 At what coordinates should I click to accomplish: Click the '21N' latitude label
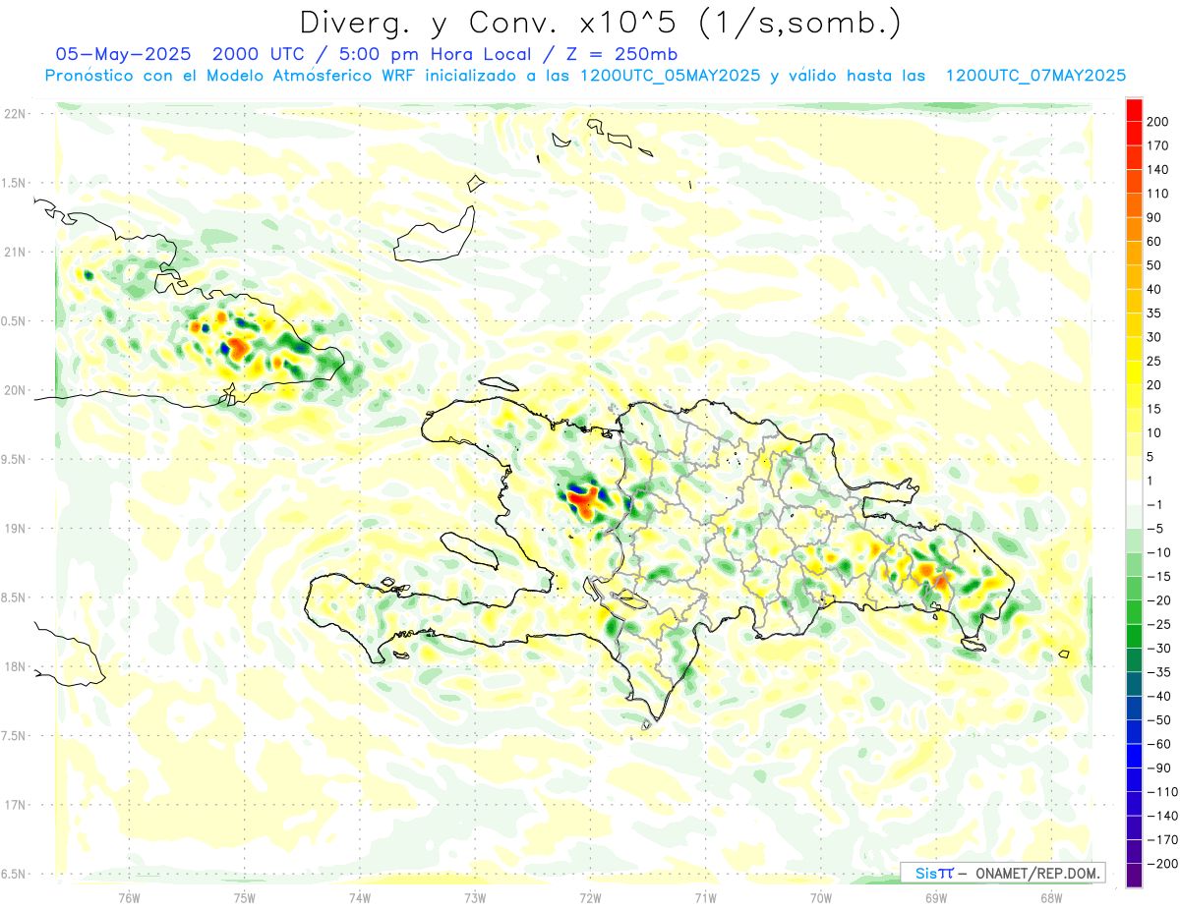click(x=14, y=252)
